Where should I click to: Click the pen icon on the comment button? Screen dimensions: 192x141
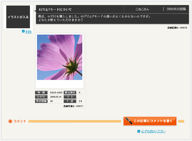coord(129,121)
